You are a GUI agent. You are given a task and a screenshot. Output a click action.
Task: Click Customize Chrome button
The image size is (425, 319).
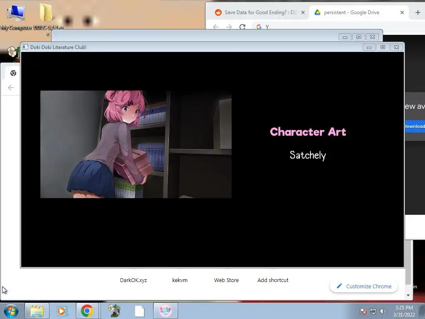(364, 286)
